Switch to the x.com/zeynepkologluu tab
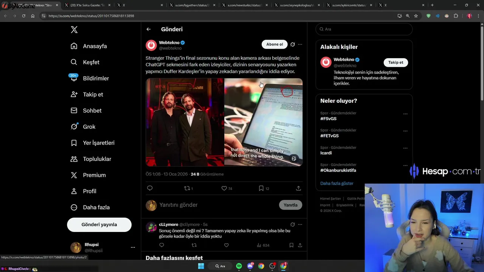This screenshot has width=484, height=272. (x=297, y=5)
